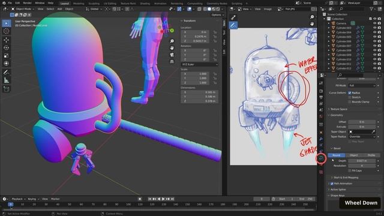The height and width of the screenshot is (216, 384).
Task: Open the Taper Radius Override dropdown
Action: (362, 137)
